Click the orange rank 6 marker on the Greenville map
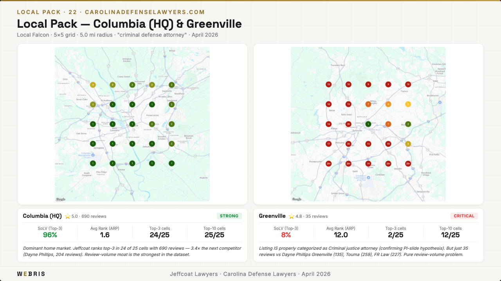This screenshot has height=281, width=501. click(x=388, y=104)
